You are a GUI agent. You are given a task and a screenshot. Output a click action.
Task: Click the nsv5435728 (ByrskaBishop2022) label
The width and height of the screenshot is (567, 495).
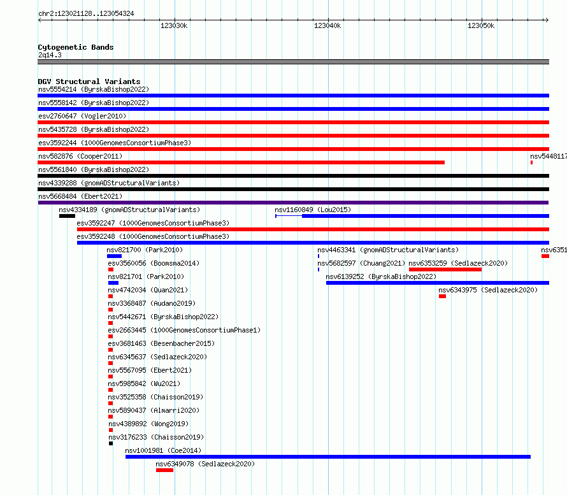click(94, 129)
